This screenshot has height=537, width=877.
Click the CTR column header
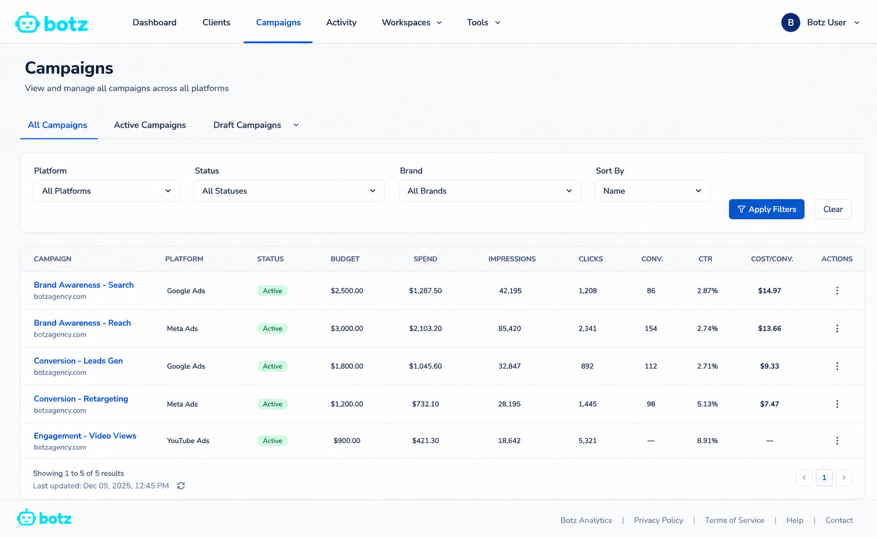pos(705,259)
